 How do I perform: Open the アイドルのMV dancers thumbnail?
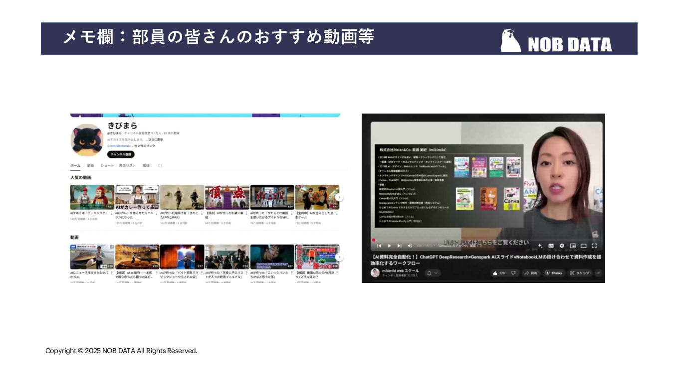pyautogui.click(x=272, y=197)
